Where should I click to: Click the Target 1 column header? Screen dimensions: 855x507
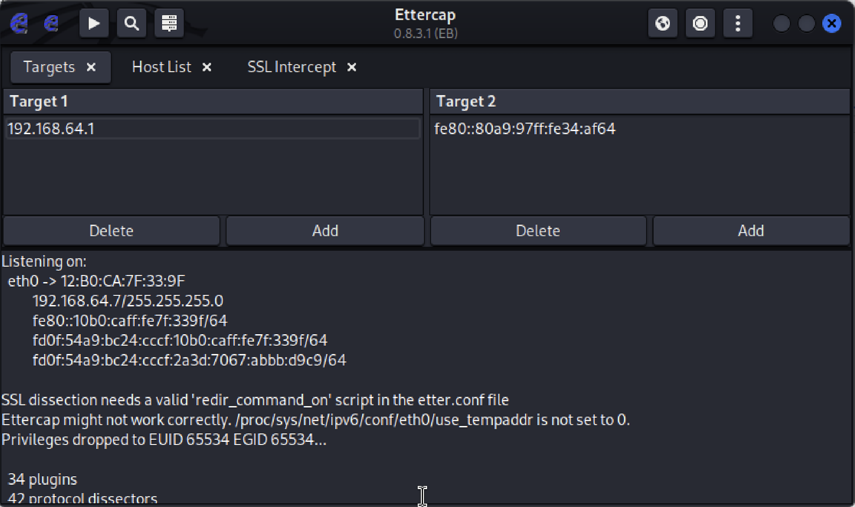coord(213,101)
